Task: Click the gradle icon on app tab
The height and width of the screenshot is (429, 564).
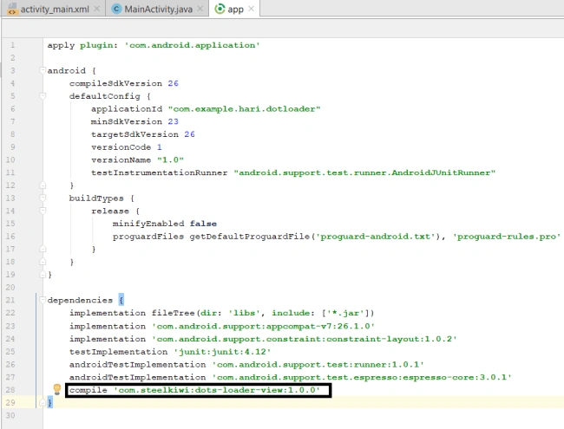Action: click(x=220, y=9)
